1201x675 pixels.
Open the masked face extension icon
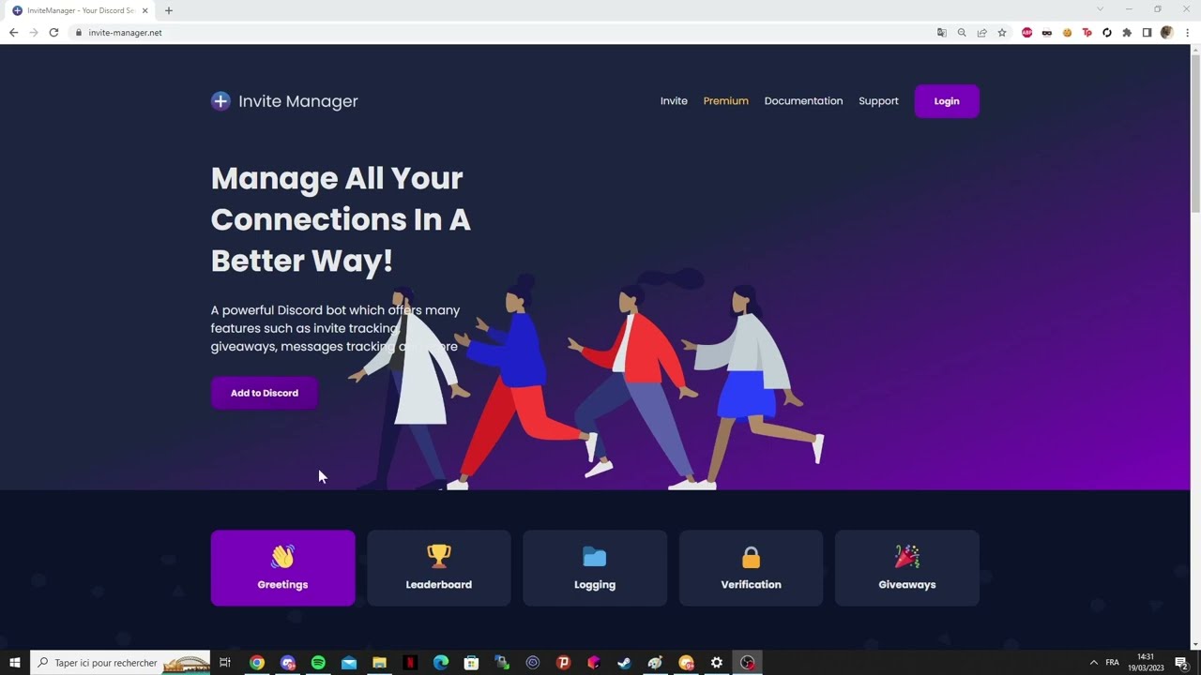click(1047, 33)
